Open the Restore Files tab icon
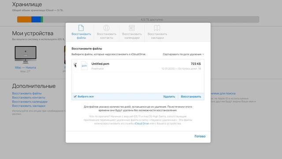Viewport: 282px width, 159px height. 81,28
